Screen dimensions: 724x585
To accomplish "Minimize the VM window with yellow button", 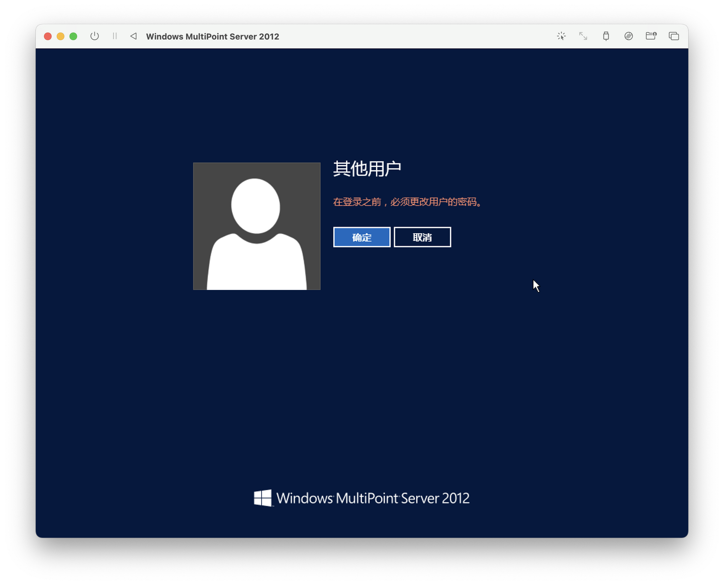I will point(61,36).
